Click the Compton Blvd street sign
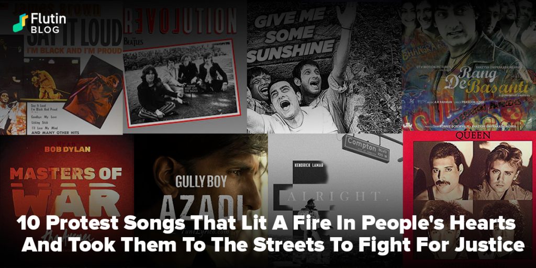This screenshot has height=268, width=536. point(366,148)
